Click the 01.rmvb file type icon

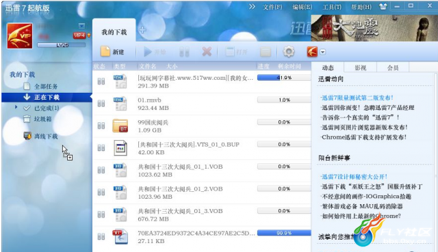[120, 103]
